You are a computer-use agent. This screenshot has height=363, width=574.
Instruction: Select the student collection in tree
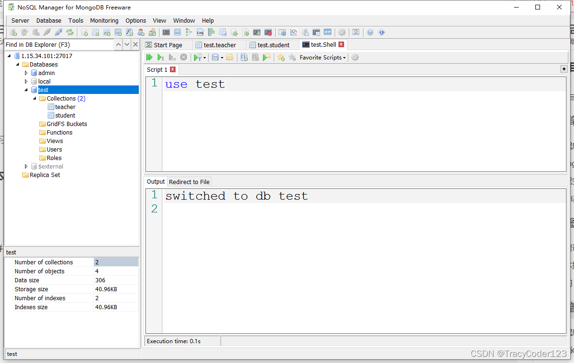point(65,115)
